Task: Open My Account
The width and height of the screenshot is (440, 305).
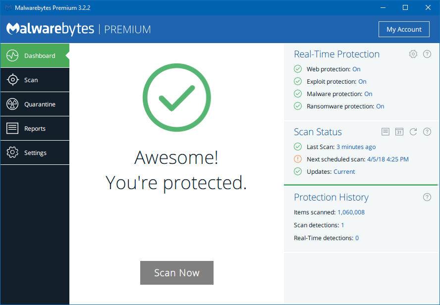Action: click(x=404, y=29)
